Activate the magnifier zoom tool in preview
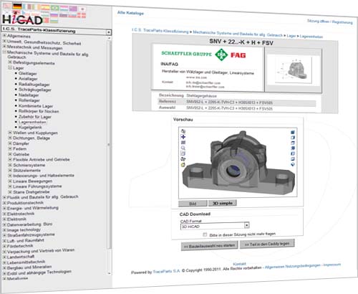The height and width of the screenshot is (294, 358). (x=183, y=148)
